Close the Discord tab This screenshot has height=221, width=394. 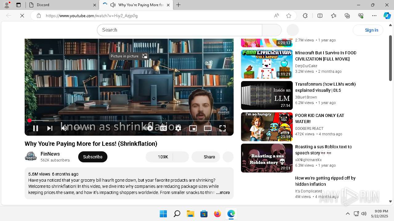[94, 5]
